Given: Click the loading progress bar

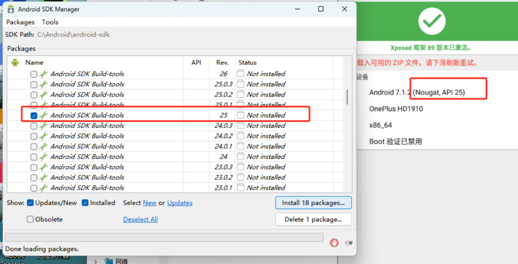Looking at the screenshot, I should pos(164,237).
